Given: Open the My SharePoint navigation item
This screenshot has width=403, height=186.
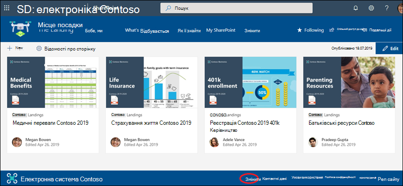Looking at the screenshot, I should (x=221, y=30).
